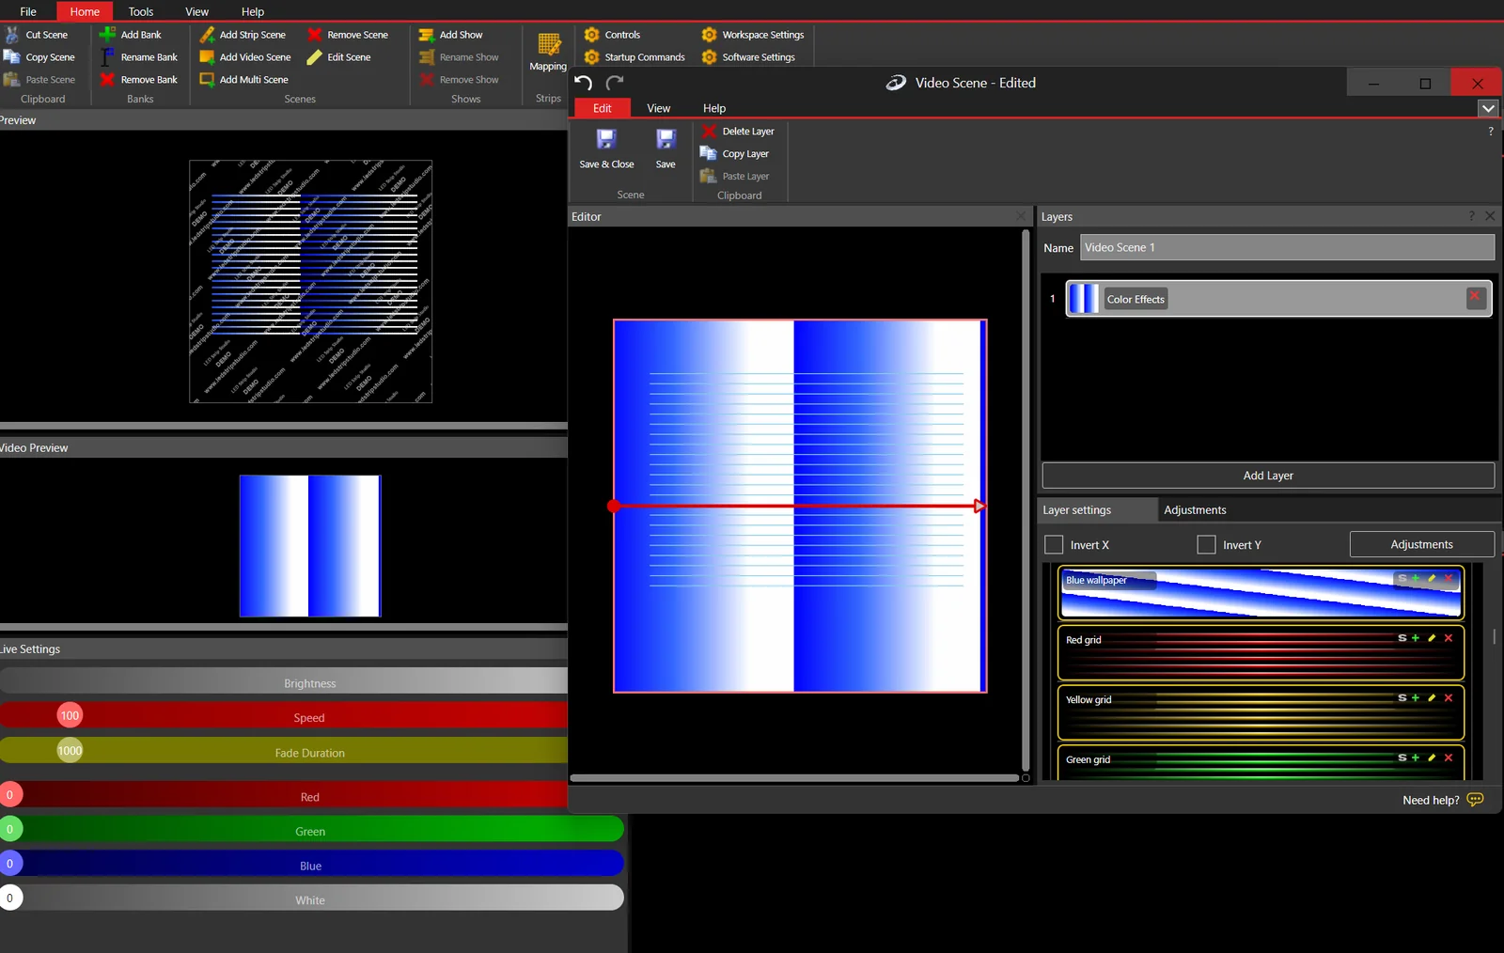Open the Tools menu in the main window
Viewport: 1504px width, 953px height.
[141, 11]
